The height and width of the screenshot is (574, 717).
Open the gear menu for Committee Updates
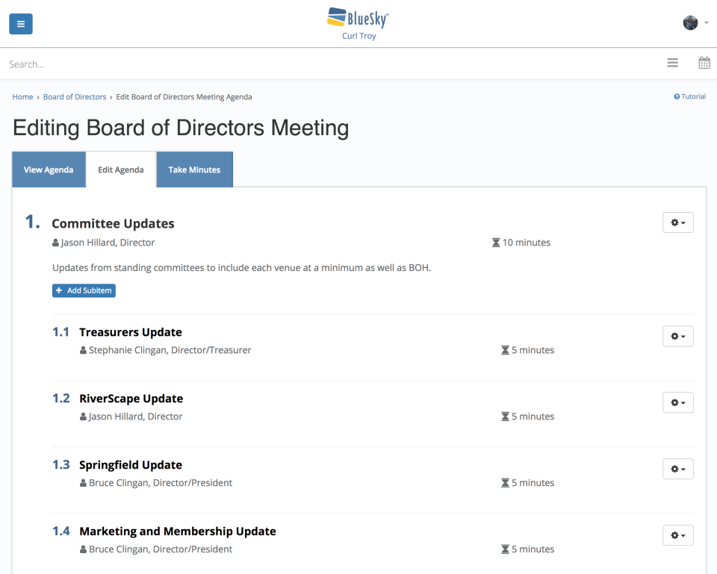pos(677,222)
